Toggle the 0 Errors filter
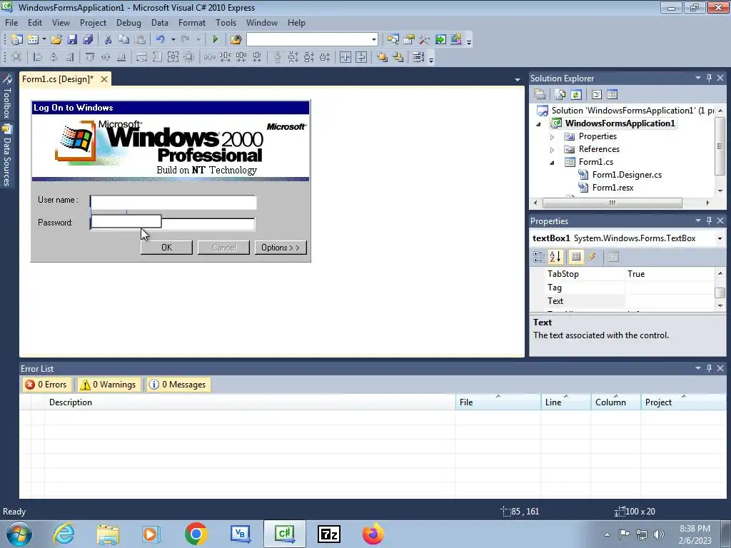 46,385
